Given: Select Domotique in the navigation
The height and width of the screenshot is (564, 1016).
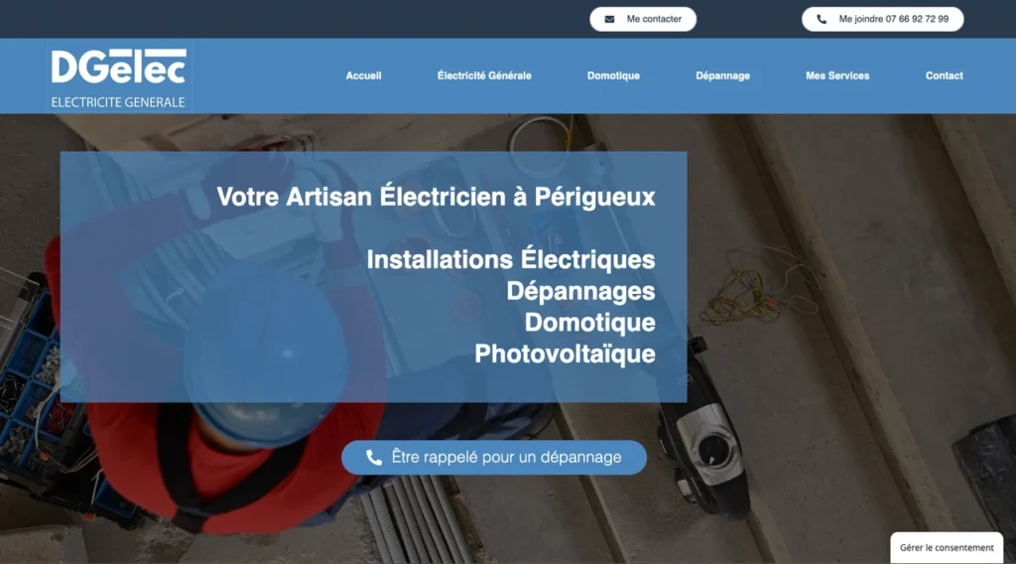Looking at the screenshot, I should click(x=613, y=75).
